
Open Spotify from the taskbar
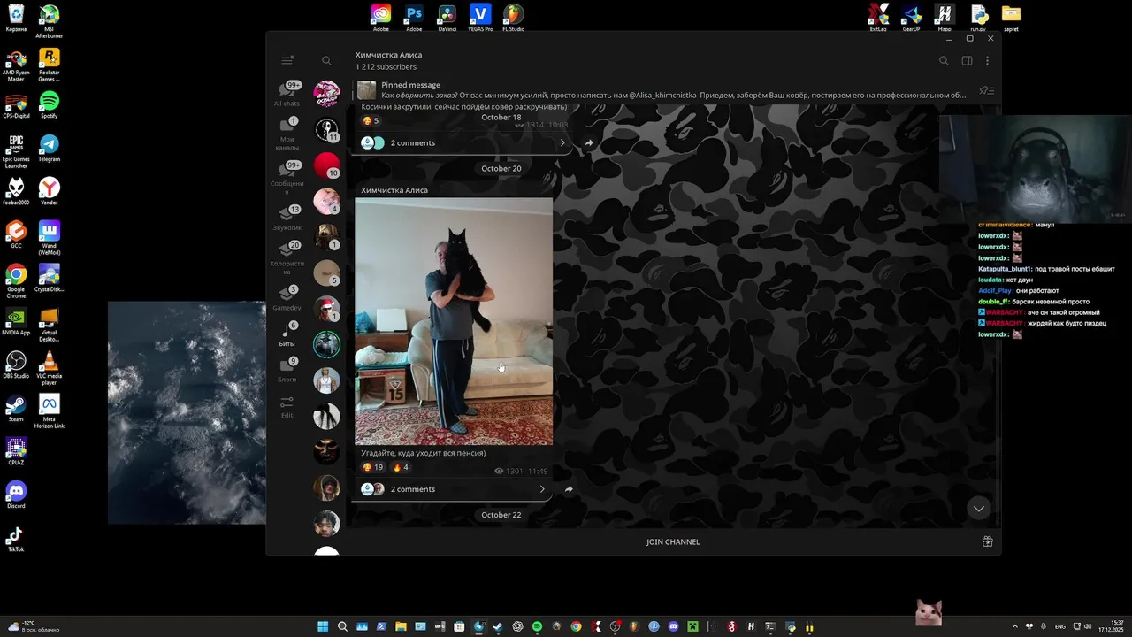[x=537, y=626]
